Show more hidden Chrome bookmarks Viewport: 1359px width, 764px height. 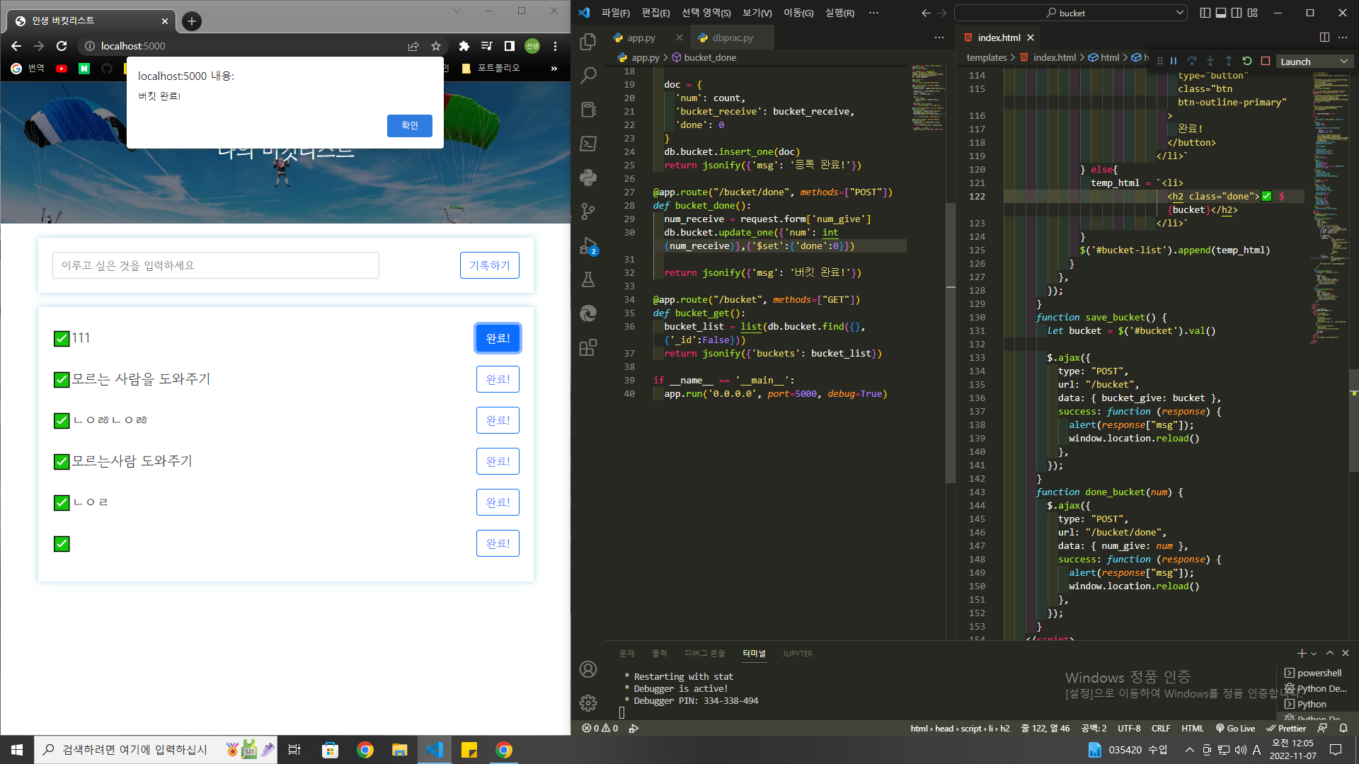click(554, 68)
